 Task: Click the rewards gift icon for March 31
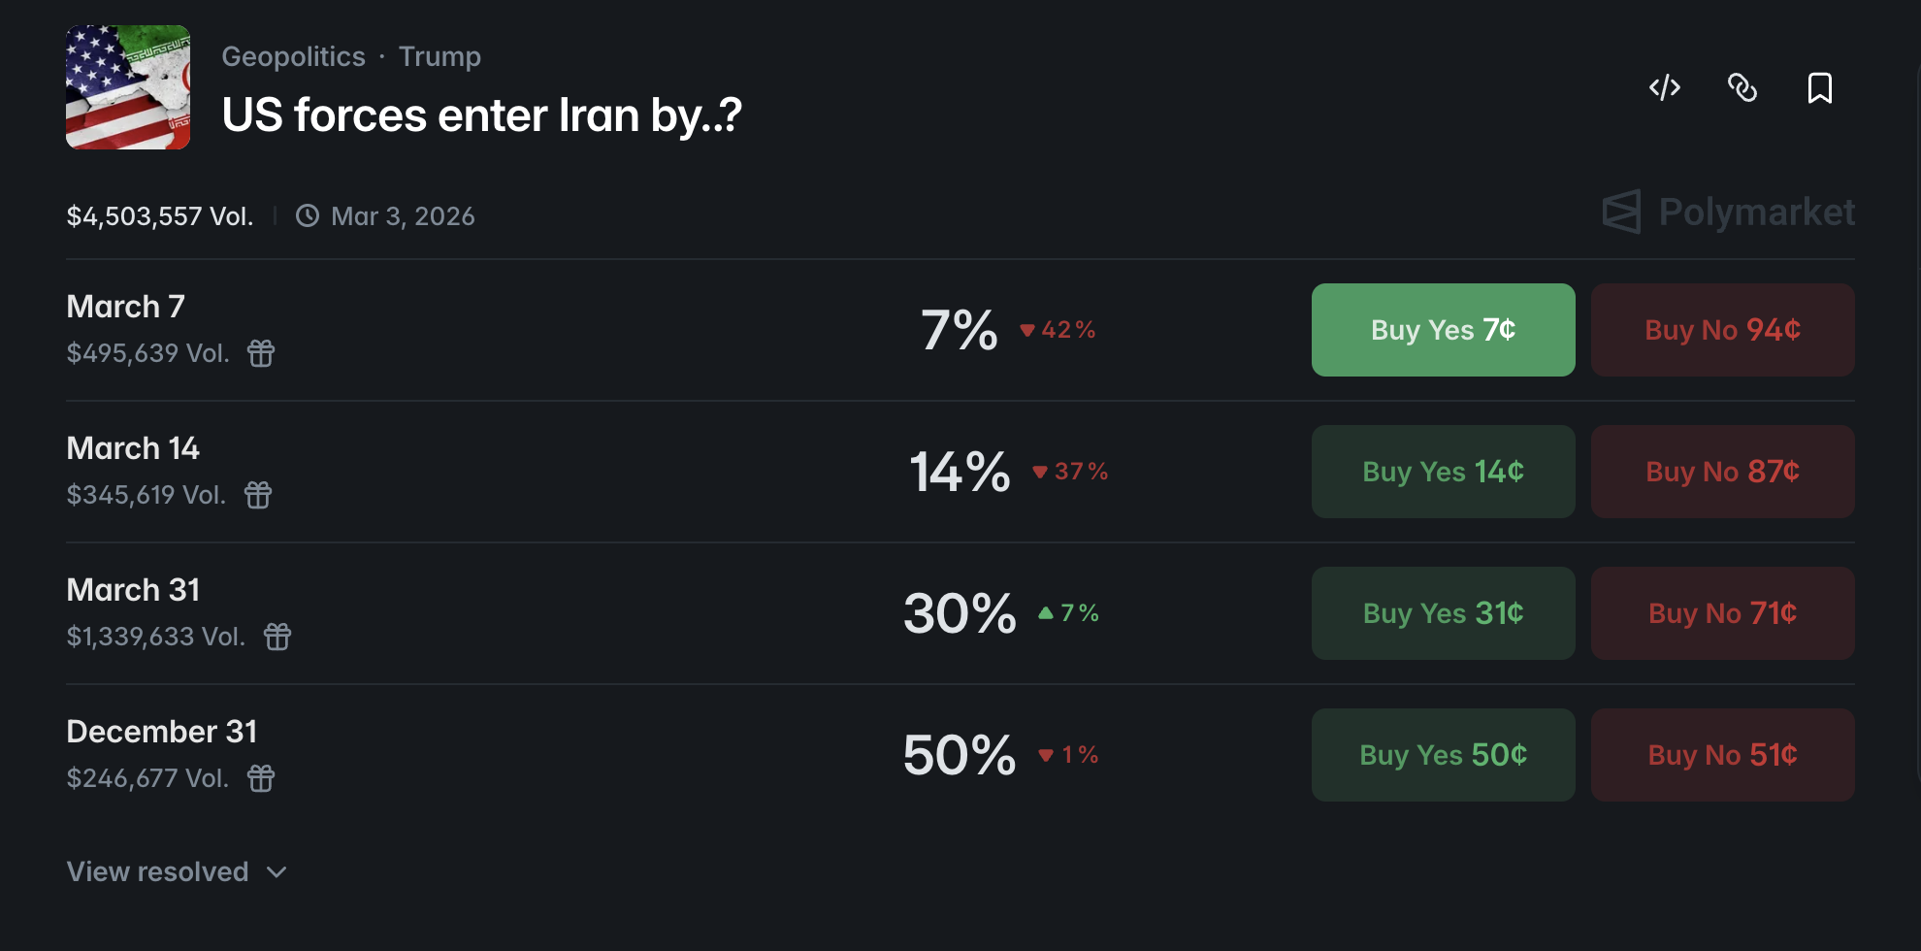(277, 637)
